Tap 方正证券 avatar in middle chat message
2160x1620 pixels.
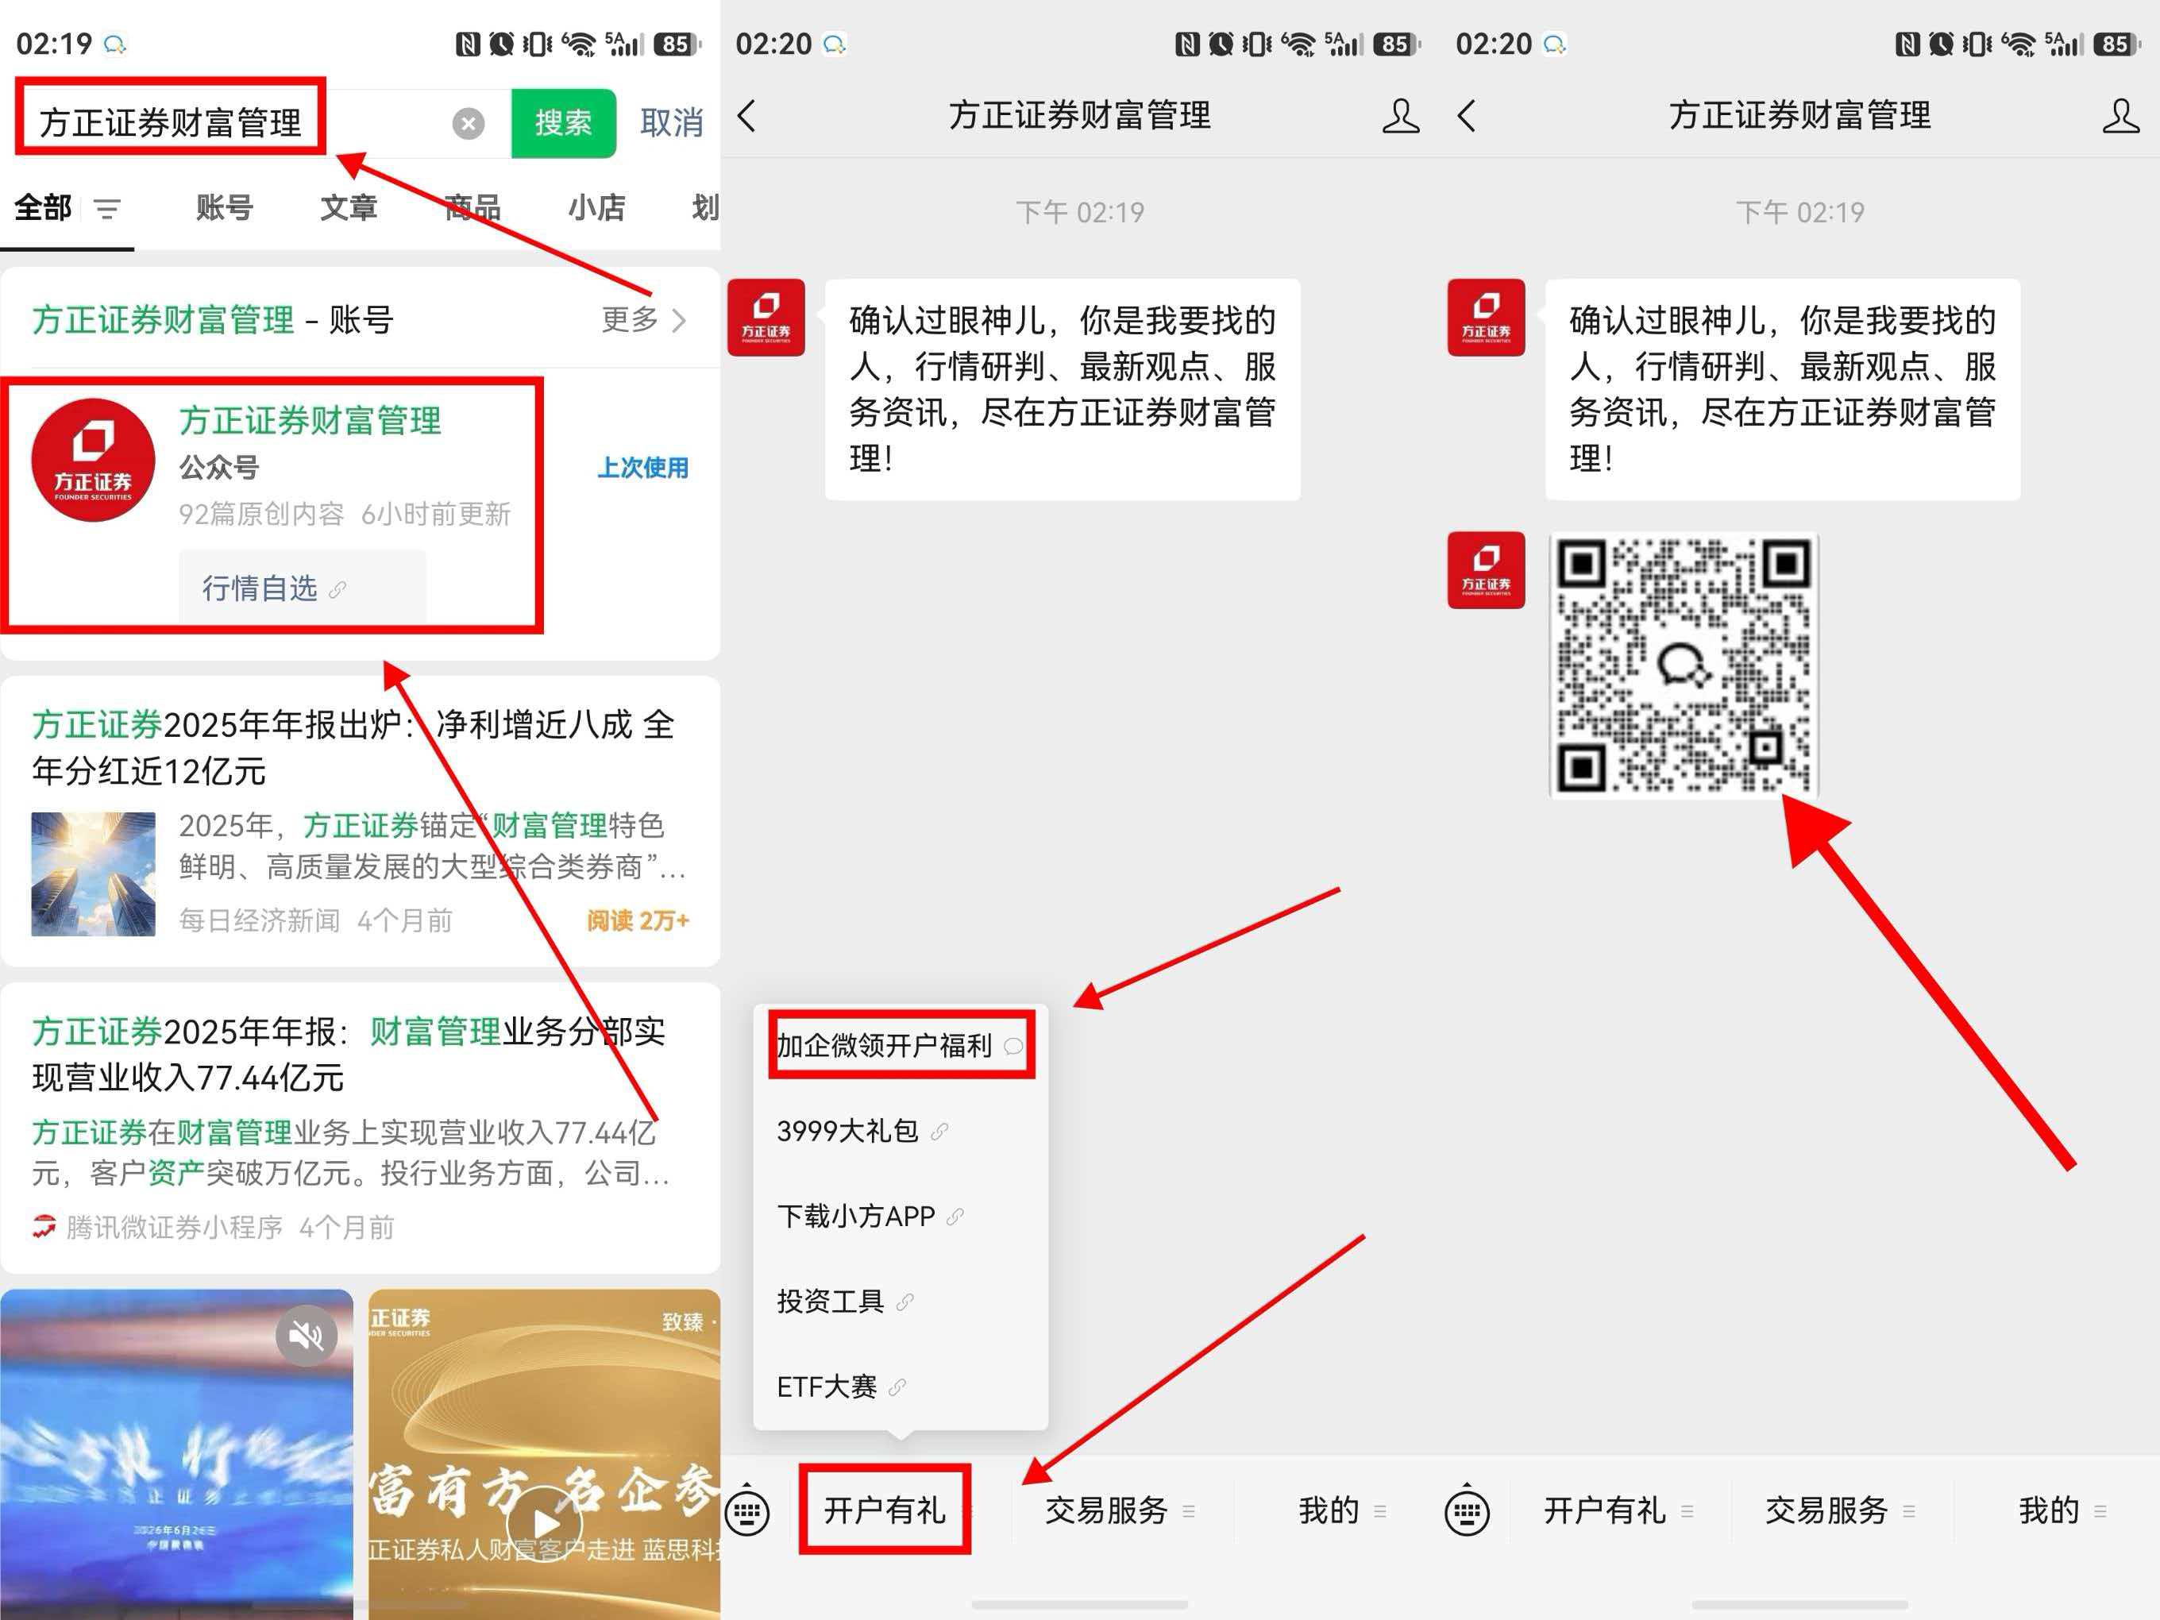tap(766, 318)
